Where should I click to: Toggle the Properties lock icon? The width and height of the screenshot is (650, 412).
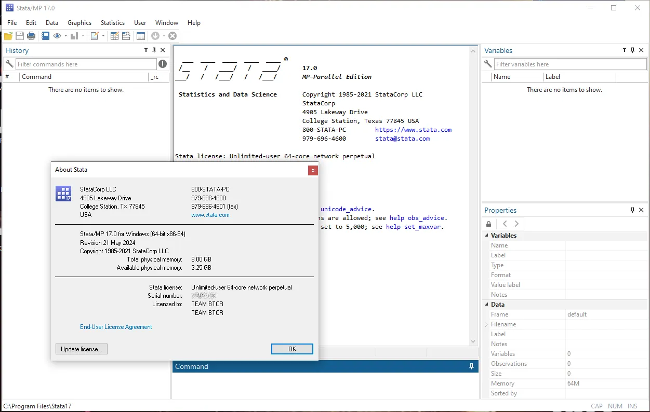click(488, 224)
